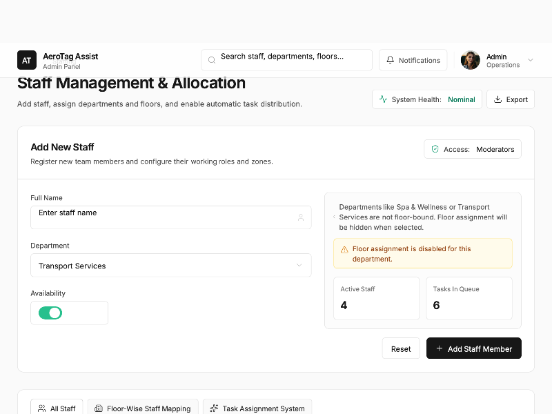Expand the Admin account menu chevron
Screen dimensions: 552x414
(530, 60)
